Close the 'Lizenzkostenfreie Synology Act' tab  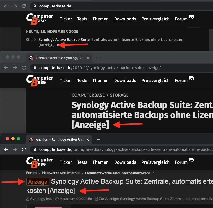click(88, 58)
